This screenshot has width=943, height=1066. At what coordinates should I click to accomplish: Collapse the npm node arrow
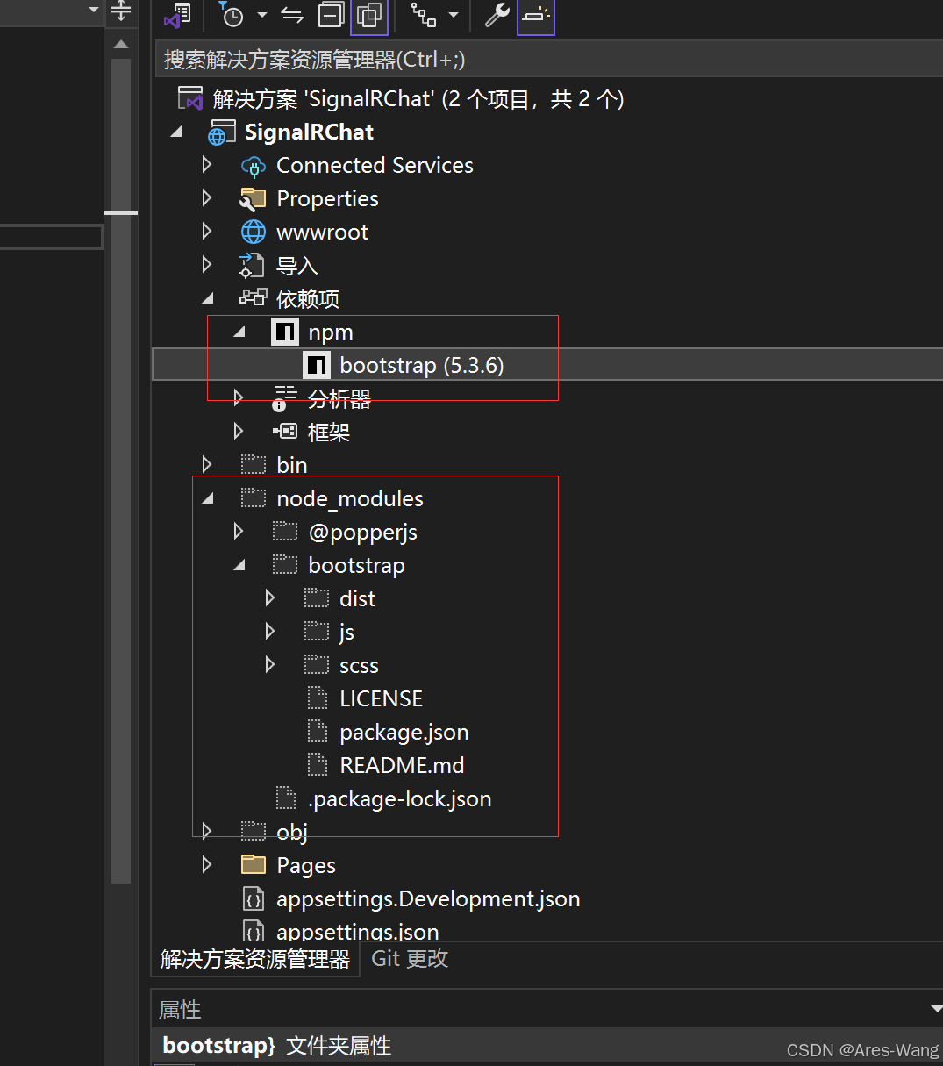coord(239,332)
